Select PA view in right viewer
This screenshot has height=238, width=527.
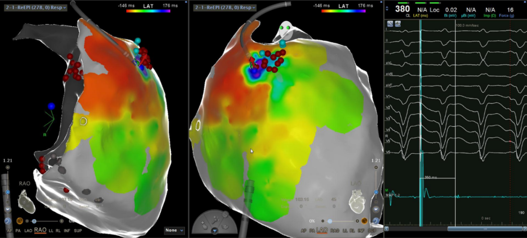point(312,230)
